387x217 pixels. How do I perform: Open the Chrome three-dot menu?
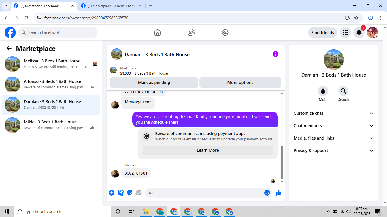[x=381, y=18]
